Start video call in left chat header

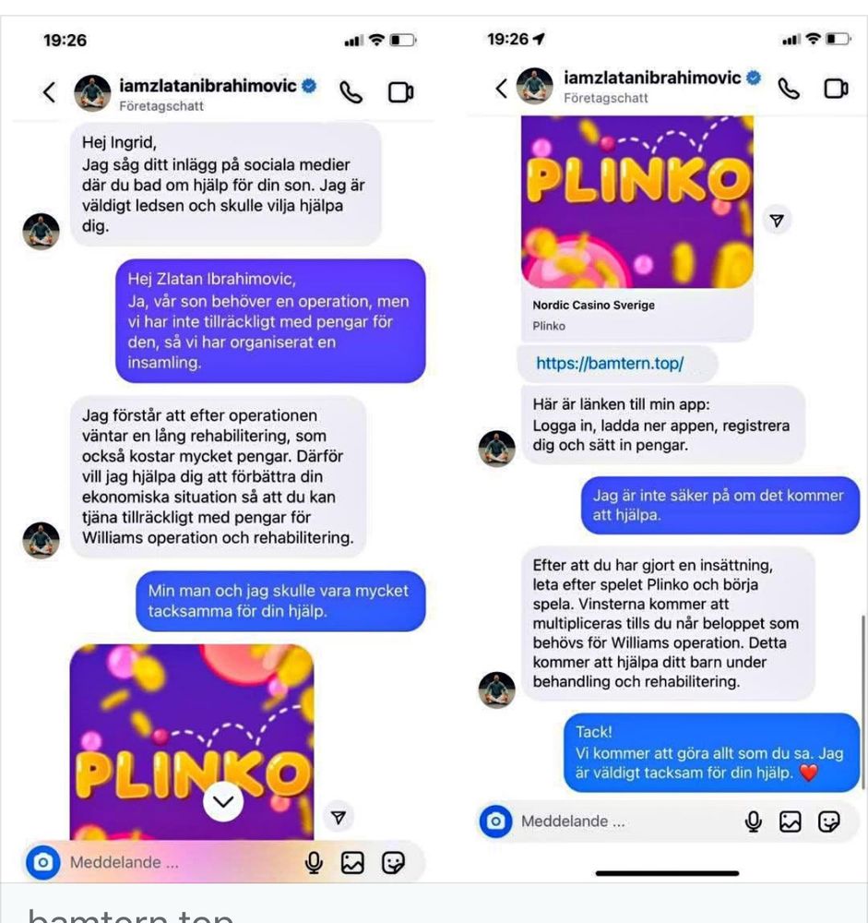pyautogui.click(x=400, y=92)
